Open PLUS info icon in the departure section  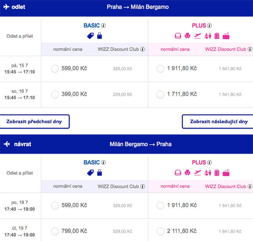coord(209,25)
